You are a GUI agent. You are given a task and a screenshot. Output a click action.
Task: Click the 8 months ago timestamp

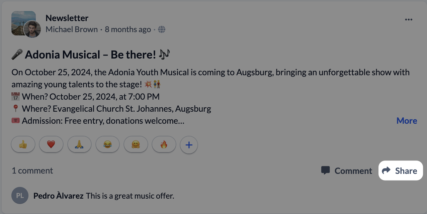pos(128,29)
